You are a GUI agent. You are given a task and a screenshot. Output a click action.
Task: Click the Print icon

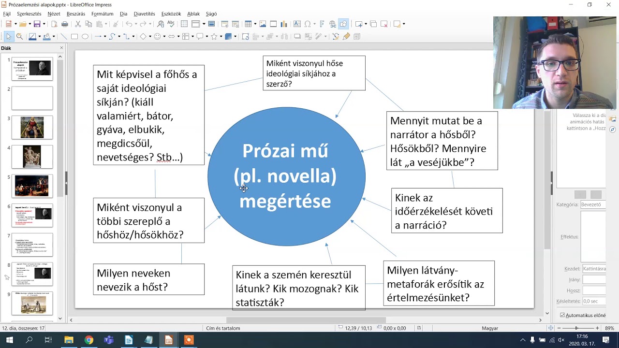pos(65,24)
